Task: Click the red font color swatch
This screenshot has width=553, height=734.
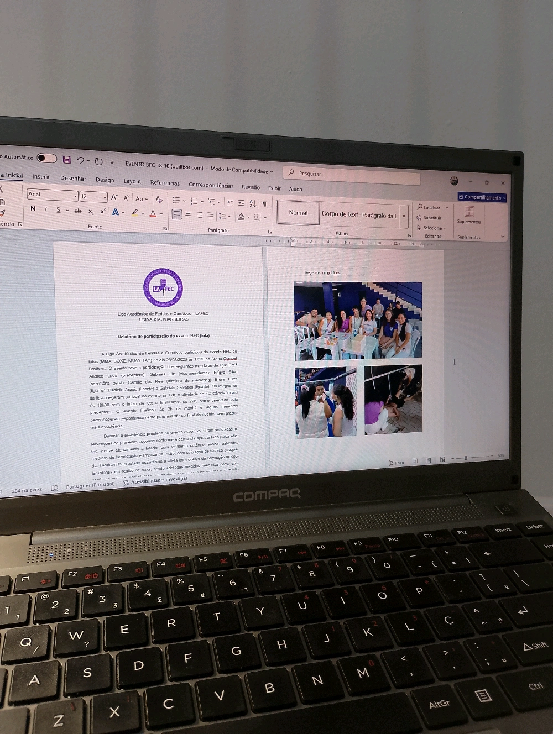Action: pyautogui.click(x=153, y=213)
